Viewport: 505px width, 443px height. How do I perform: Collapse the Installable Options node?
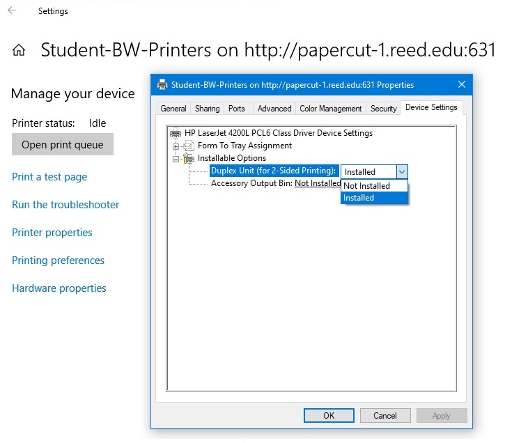pyautogui.click(x=177, y=158)
